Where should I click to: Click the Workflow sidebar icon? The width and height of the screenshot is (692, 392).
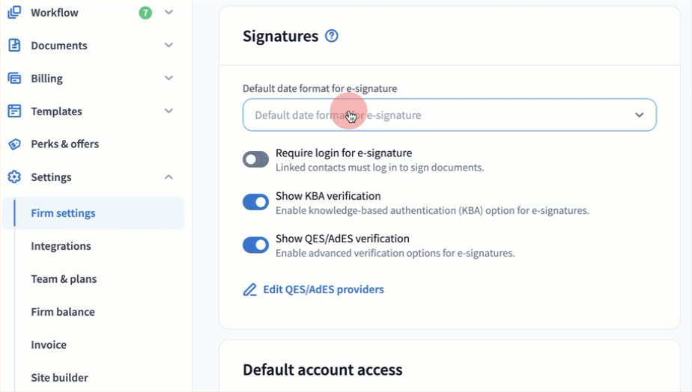(14, 12)
